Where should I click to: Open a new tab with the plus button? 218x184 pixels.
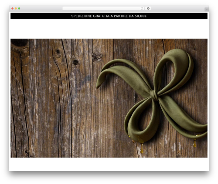[x=207, y=10]
